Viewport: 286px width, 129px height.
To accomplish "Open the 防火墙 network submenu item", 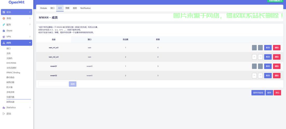I will coord(10,87).
